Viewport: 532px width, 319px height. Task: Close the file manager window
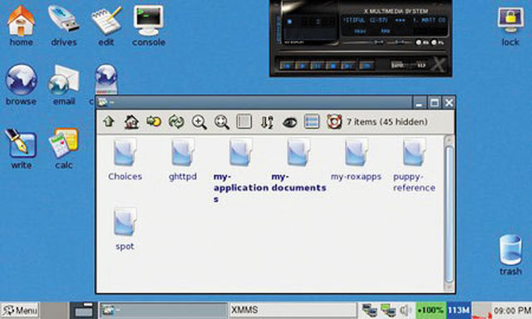click(x=449, y=103)
